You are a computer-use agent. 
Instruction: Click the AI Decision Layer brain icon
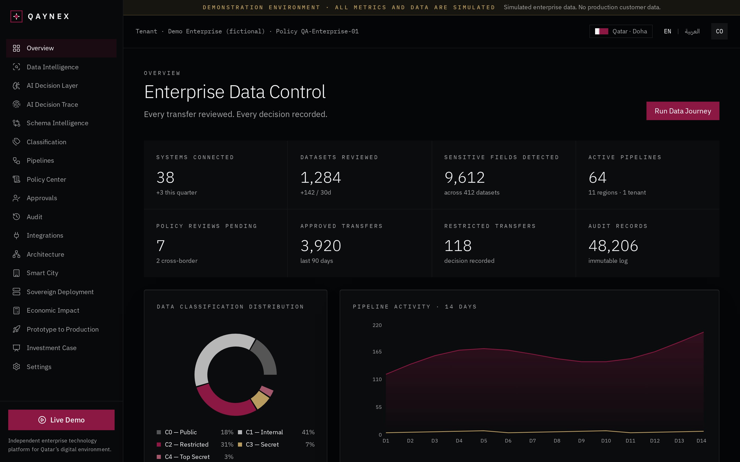(x=16, y=85)
